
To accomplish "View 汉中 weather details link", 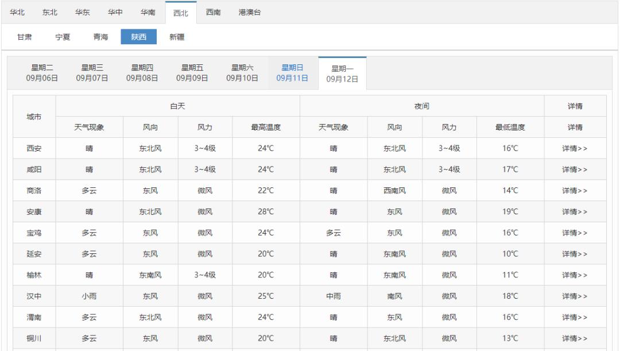I will [575, 296].
